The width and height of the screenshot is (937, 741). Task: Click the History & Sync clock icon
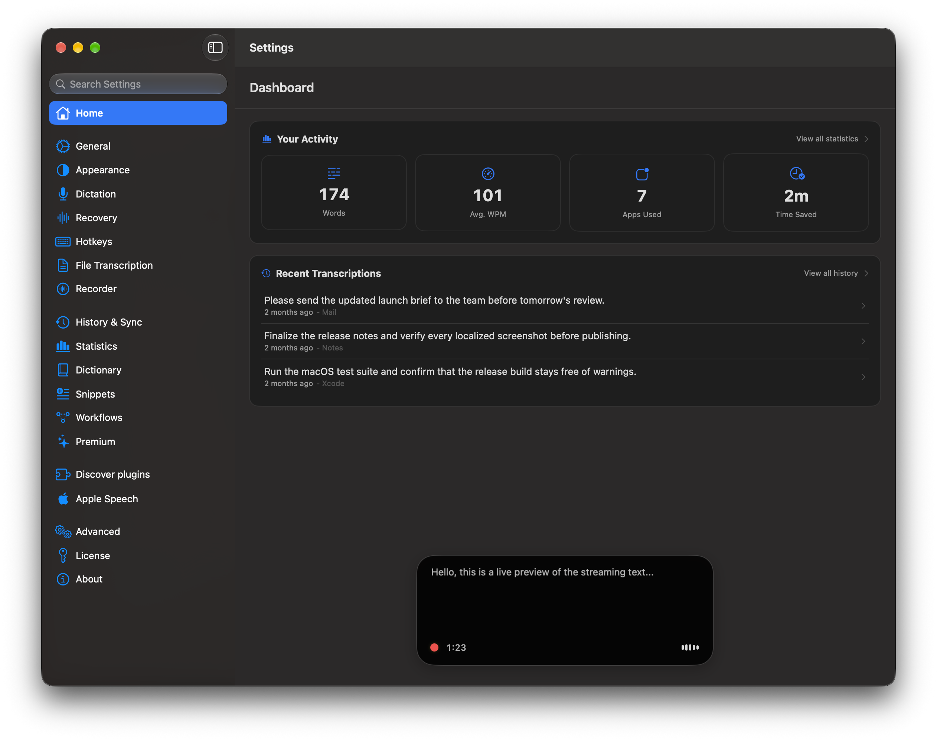pos(63,322)
